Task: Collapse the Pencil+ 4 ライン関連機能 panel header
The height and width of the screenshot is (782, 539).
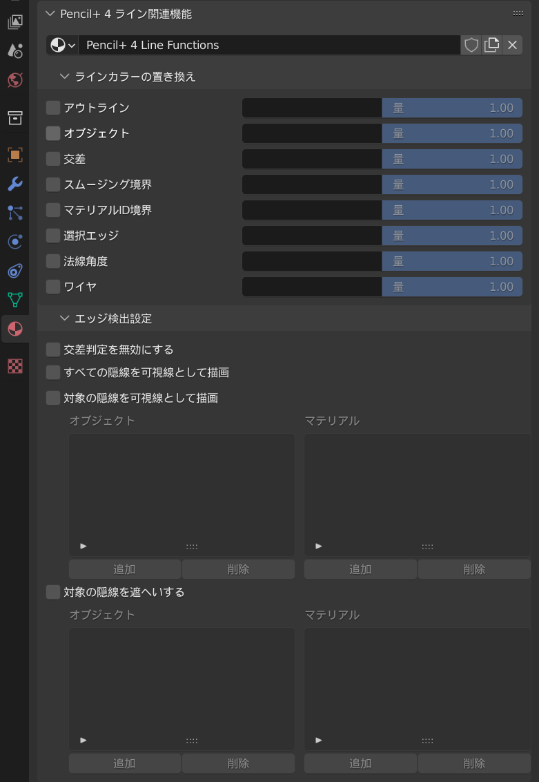Action: [50, 14]
